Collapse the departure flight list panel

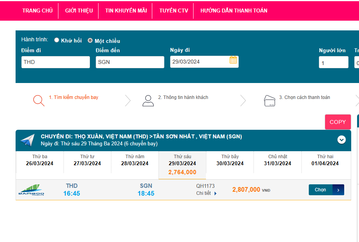(x=341, y=140)
